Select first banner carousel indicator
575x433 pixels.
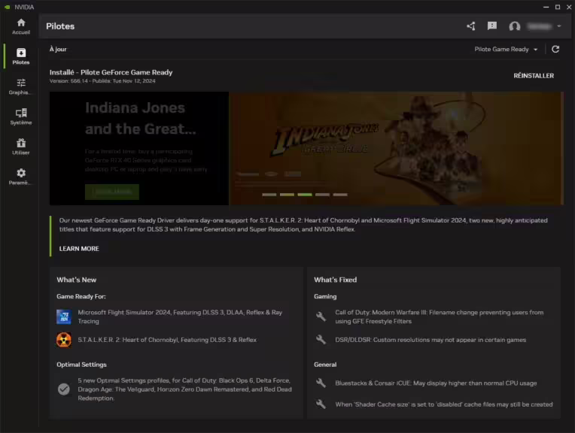pos(269,195)
